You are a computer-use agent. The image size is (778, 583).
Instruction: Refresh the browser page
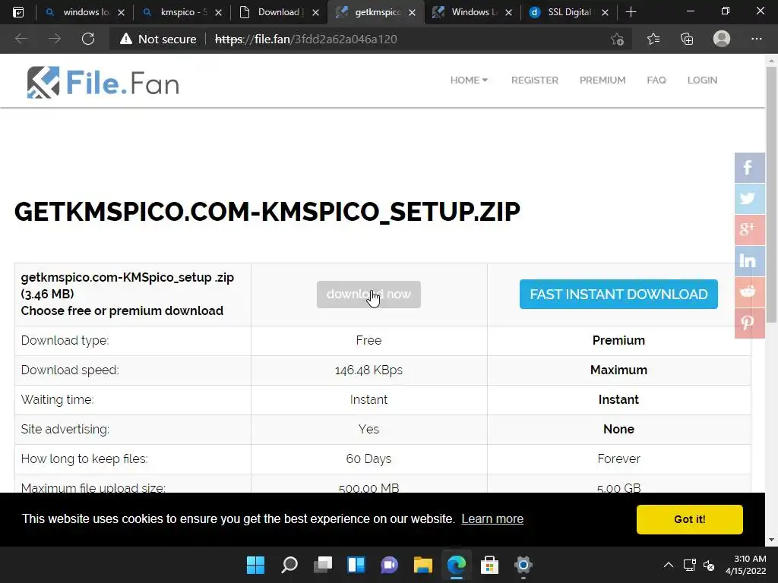point(88,39)
